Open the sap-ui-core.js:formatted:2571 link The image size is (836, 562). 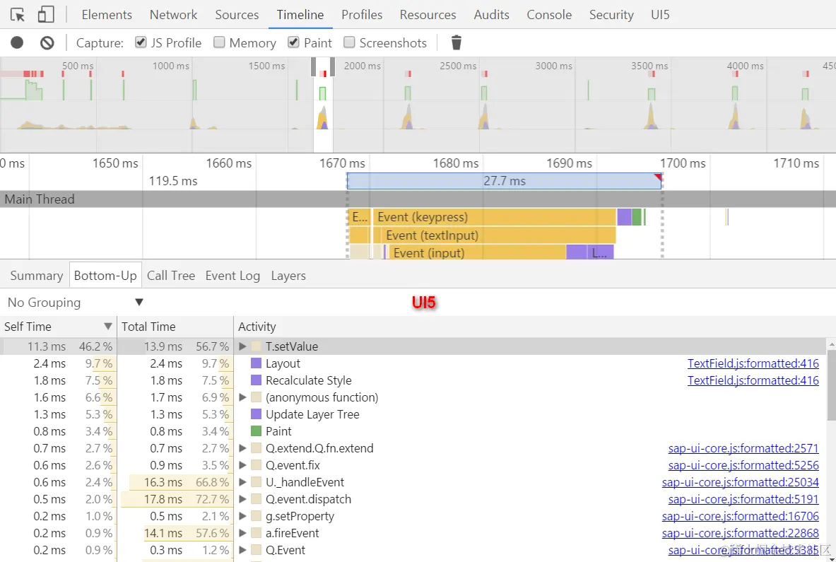(743, 448)
